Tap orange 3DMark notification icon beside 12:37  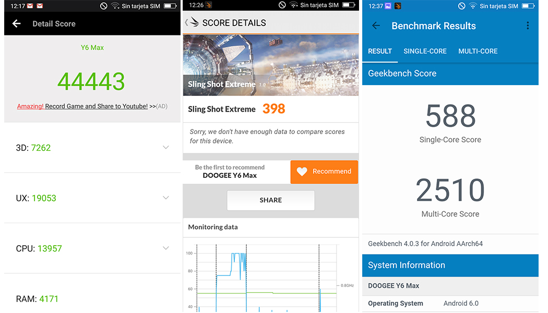pyautogui.click(x=398, y=6)
